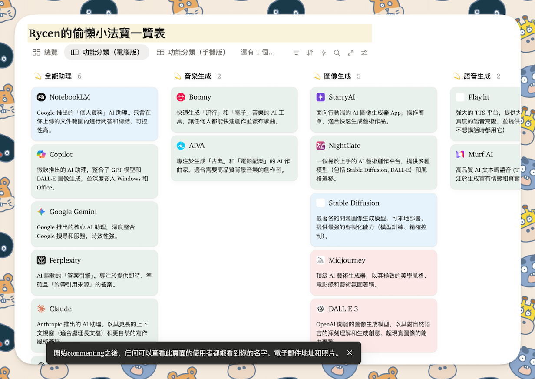
Task: Click the NotebookLM logo icon
Action: [x=41, y=97]
